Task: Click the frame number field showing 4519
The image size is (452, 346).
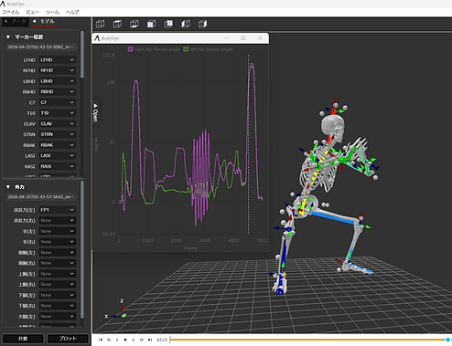Action: [x=162, y=340]
